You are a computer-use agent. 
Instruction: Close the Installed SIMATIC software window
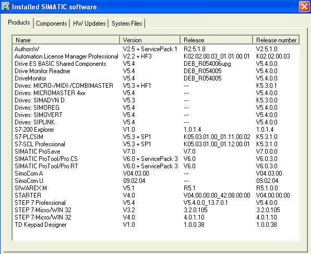coord(304,7)
